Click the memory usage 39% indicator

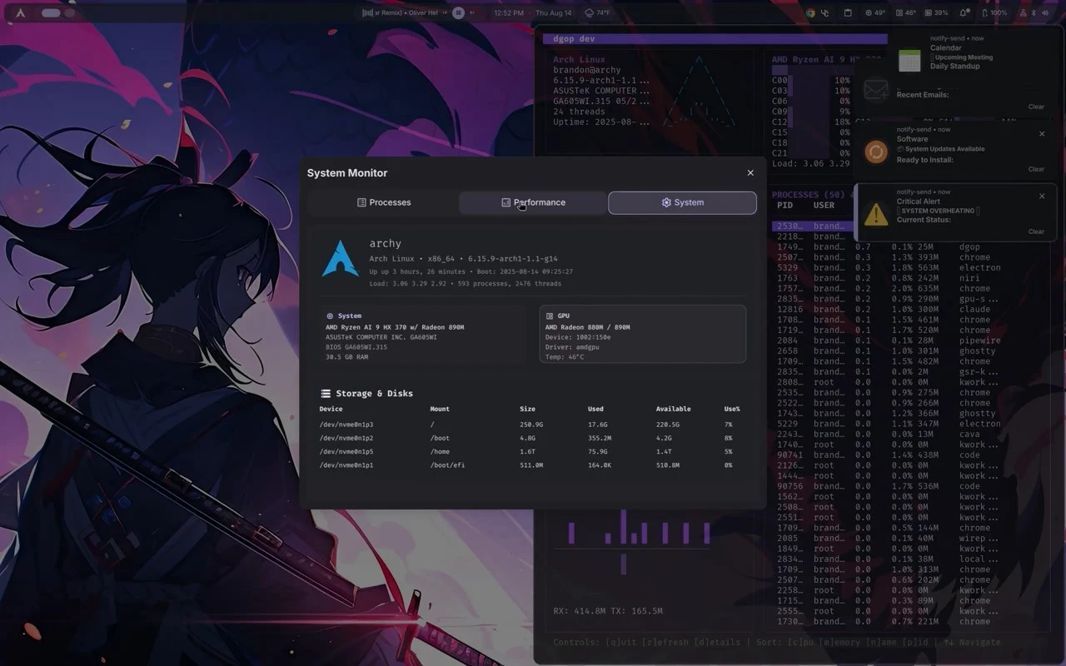934,12
